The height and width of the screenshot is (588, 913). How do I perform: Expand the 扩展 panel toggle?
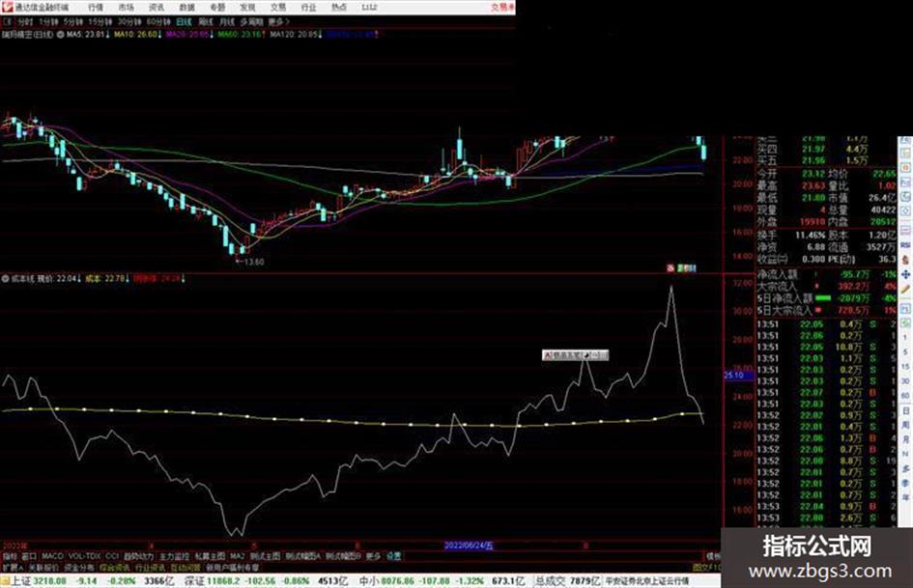point(13,567)
